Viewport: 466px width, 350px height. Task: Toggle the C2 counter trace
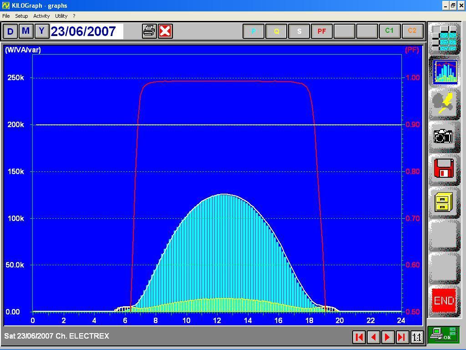click(412, 31)
